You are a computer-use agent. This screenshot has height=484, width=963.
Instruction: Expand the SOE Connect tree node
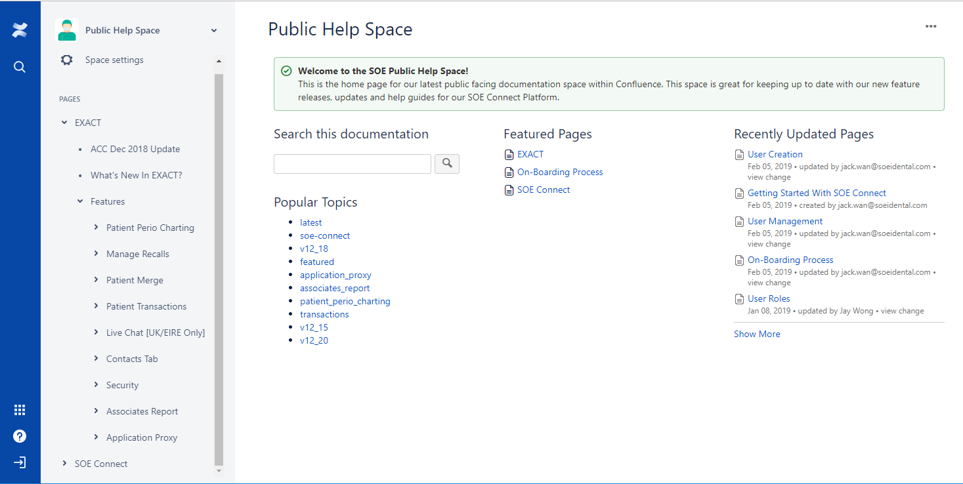[64, 464]
